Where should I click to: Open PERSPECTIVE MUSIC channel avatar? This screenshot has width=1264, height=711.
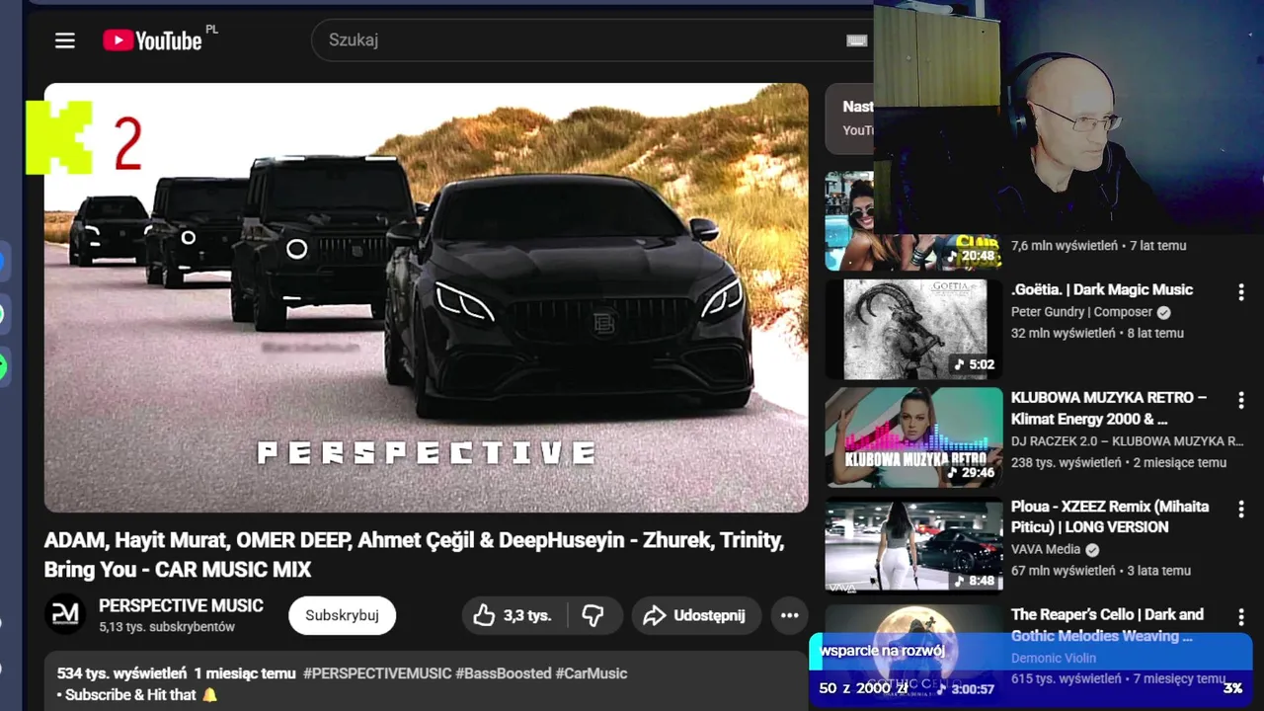pos(65,614)
